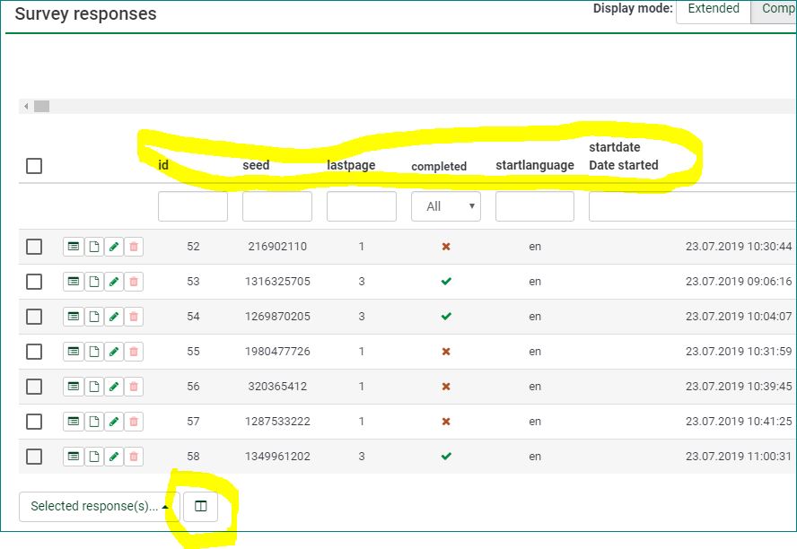Expand the Selected response(s) menu
This screenshot has height=549, width=797.
pyautogui.click(x=99, y=506)
